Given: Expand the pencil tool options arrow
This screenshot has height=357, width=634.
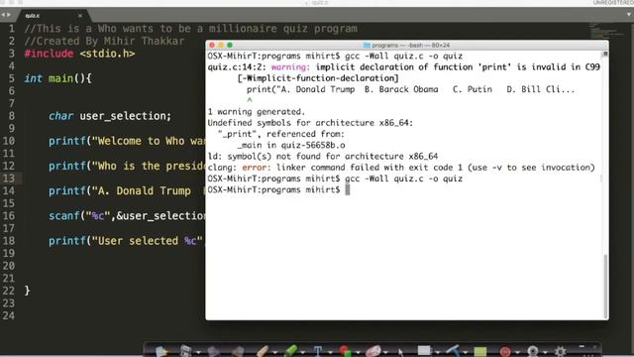Looking at the screenshot, I should (275, 353).
